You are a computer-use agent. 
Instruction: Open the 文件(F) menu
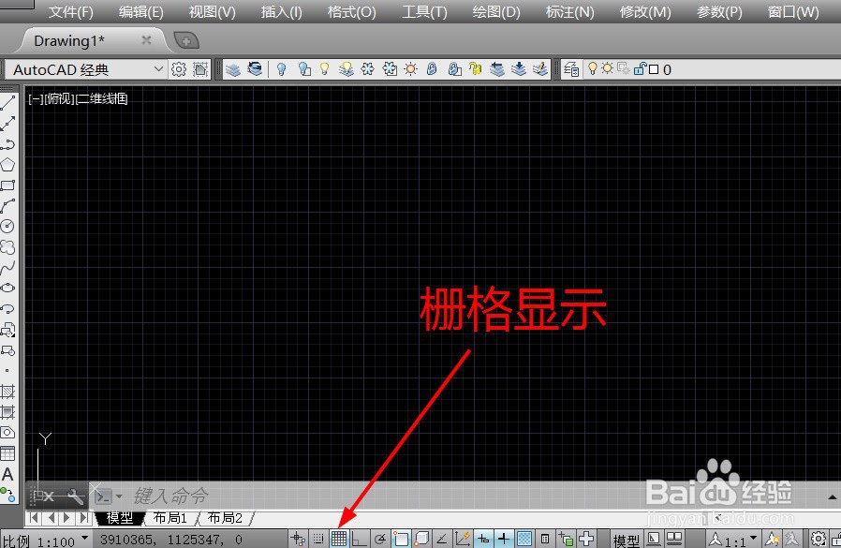pyautogui.click(x=71, y=12)
